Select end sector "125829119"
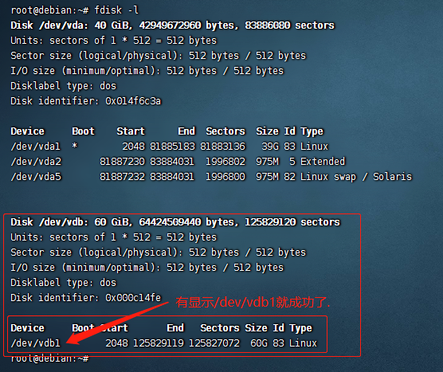 (x=159, y=343)
